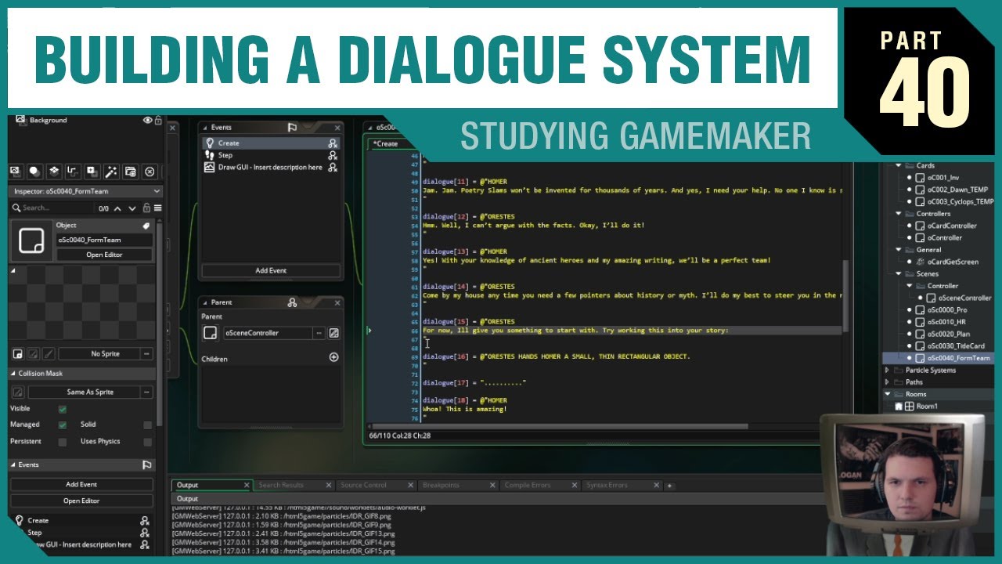Select the Step event footprints icon
This screenshot has height=564, width=1002.
point(209,155)
